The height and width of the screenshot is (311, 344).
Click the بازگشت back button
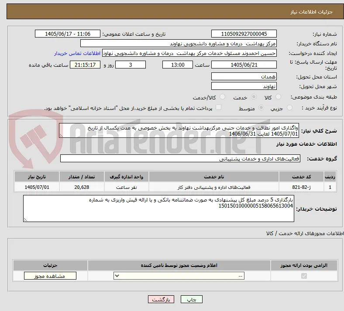161,300
